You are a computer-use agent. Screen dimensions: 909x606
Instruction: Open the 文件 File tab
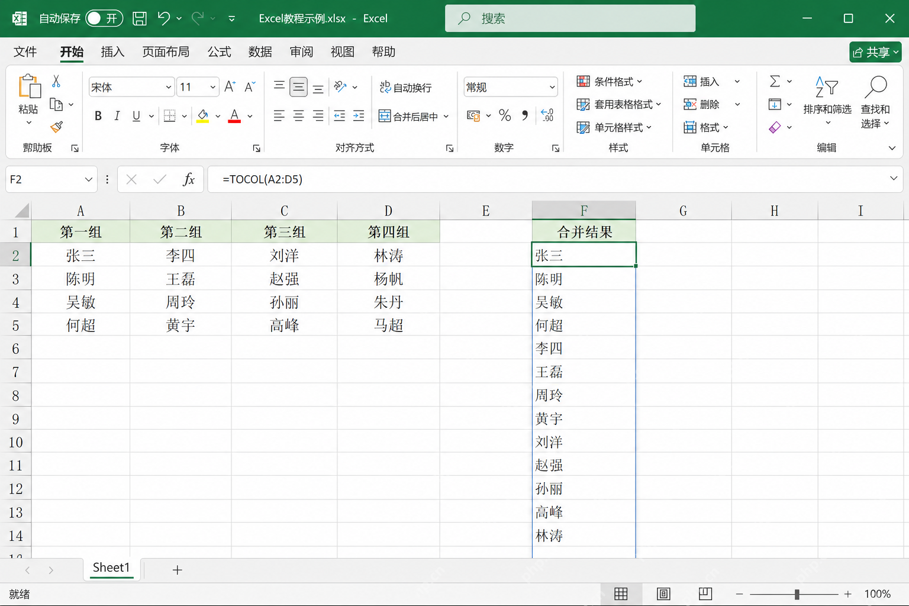pos(25,52)
